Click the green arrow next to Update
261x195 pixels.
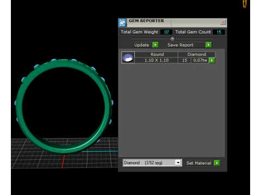pos(156,45)
